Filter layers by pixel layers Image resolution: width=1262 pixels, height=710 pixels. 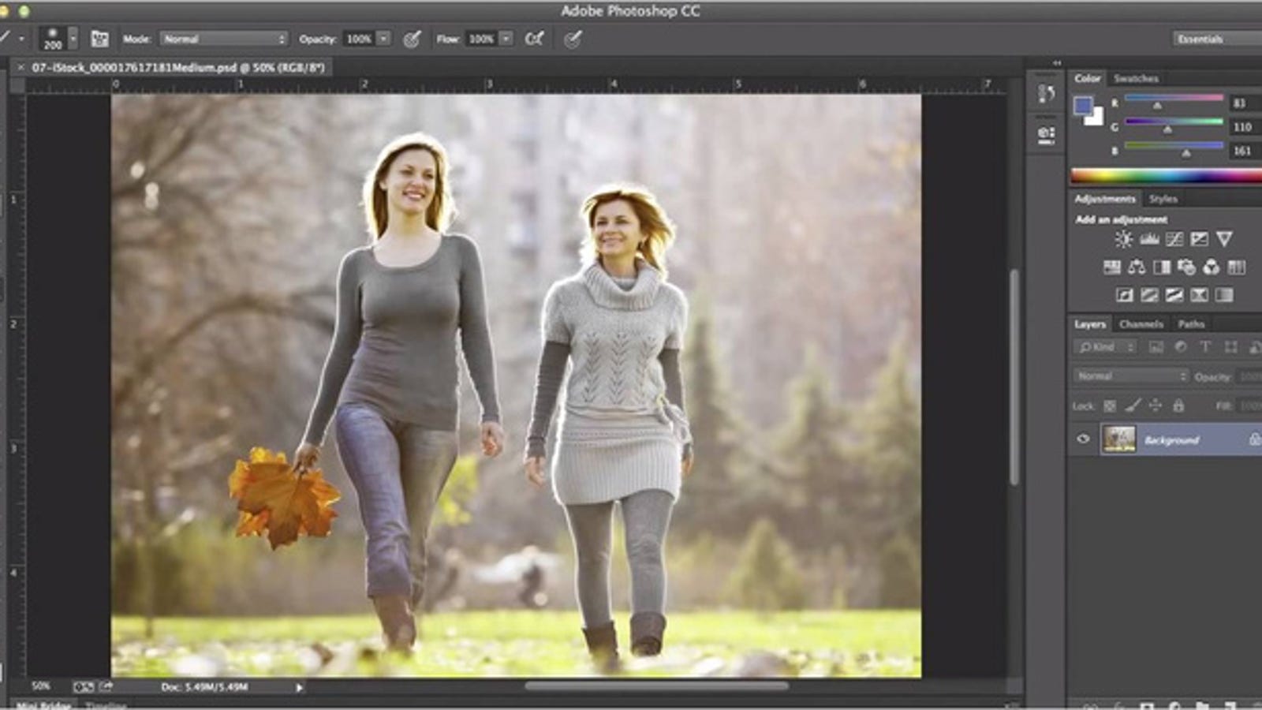tap(1156, 347)
